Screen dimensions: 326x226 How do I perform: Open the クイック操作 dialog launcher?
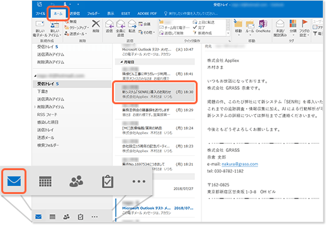229,41
